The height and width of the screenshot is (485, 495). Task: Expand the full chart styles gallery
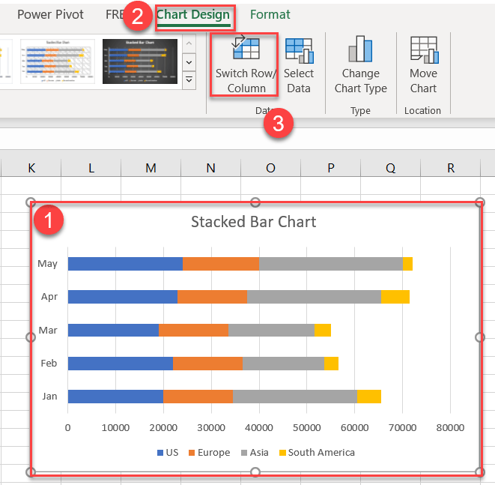[189, 79]
